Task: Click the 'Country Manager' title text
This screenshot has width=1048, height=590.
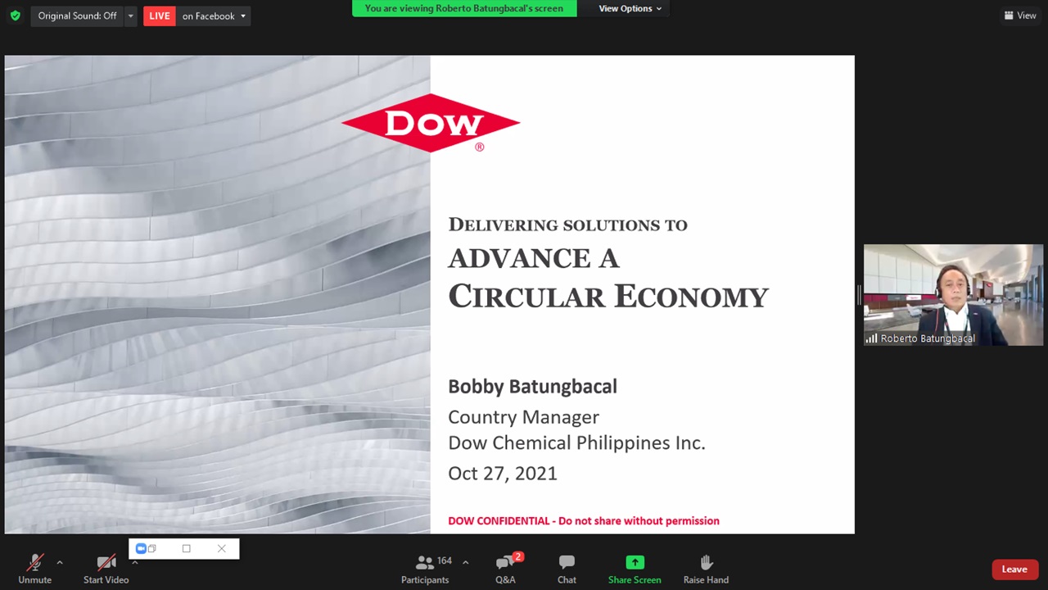Action: [x=523, y=417]
